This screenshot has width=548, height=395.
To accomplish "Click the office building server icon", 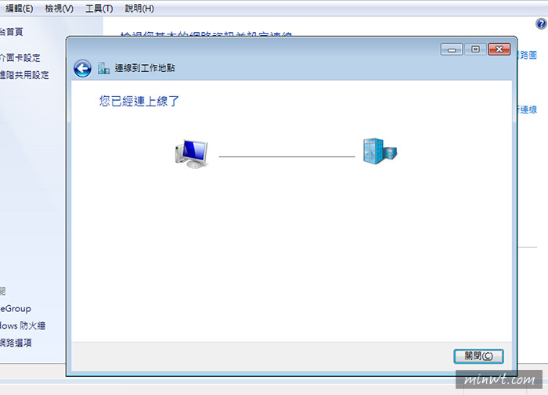I will (x=380, y=151).
